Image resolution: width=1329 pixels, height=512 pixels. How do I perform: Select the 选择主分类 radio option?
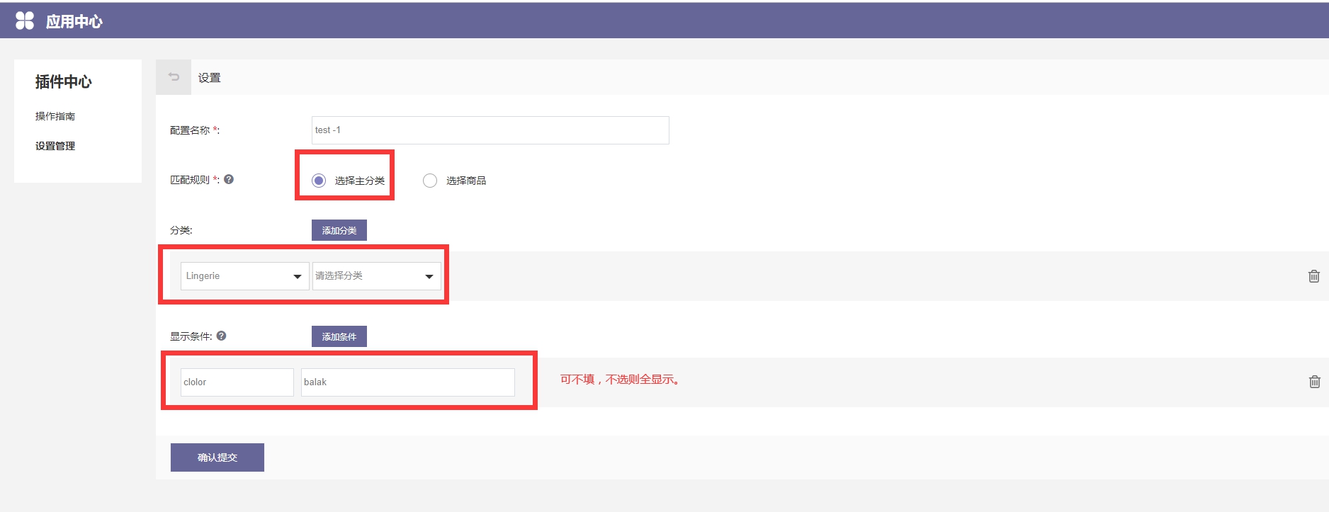tap(319, 181)
